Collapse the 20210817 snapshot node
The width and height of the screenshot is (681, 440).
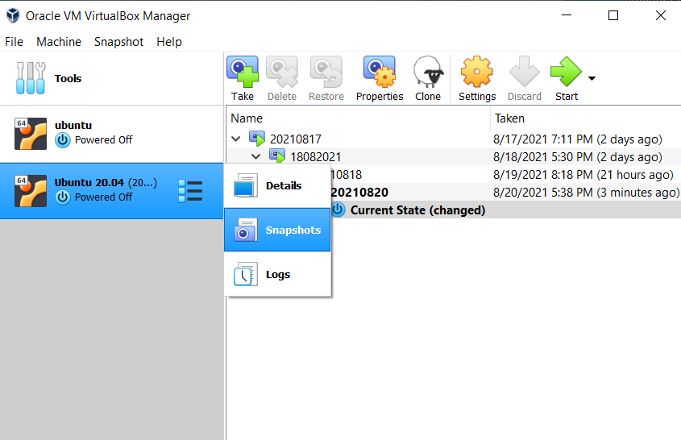click(x=236, y=139)
